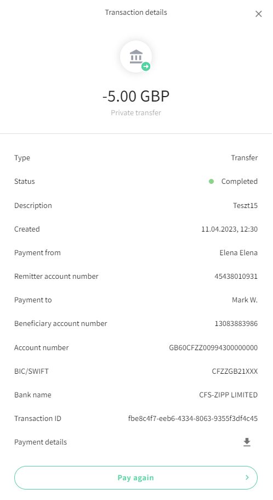
Task: Click the payee name Mark W.
Action: 244,300
